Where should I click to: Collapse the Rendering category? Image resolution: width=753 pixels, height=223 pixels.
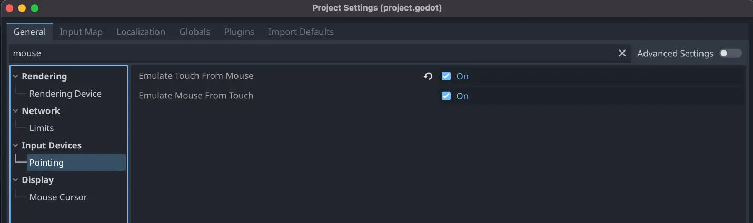(x=16, y=76)
